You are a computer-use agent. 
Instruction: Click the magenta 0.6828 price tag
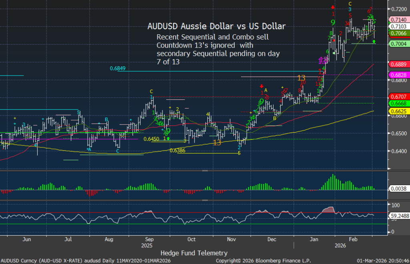[x=398, y=75]
